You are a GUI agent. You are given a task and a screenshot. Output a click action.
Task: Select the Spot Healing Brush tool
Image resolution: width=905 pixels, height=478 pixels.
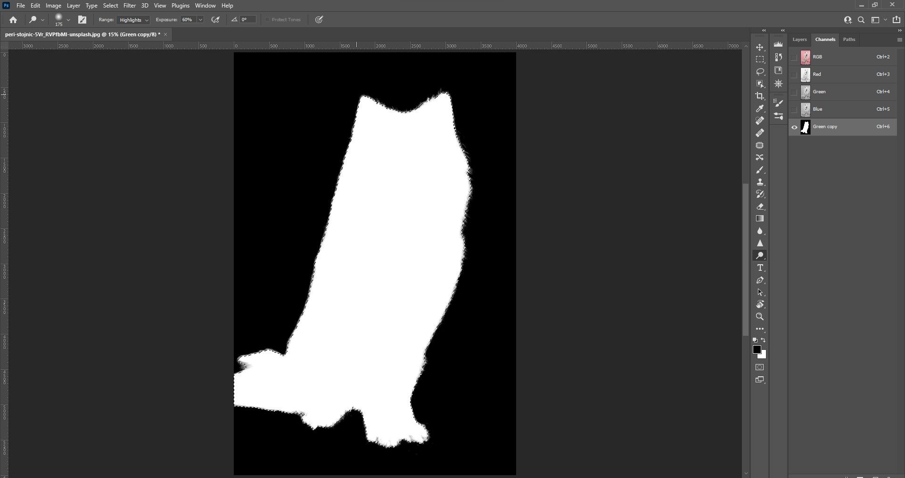pyautogui.click(x=760, y=121)
